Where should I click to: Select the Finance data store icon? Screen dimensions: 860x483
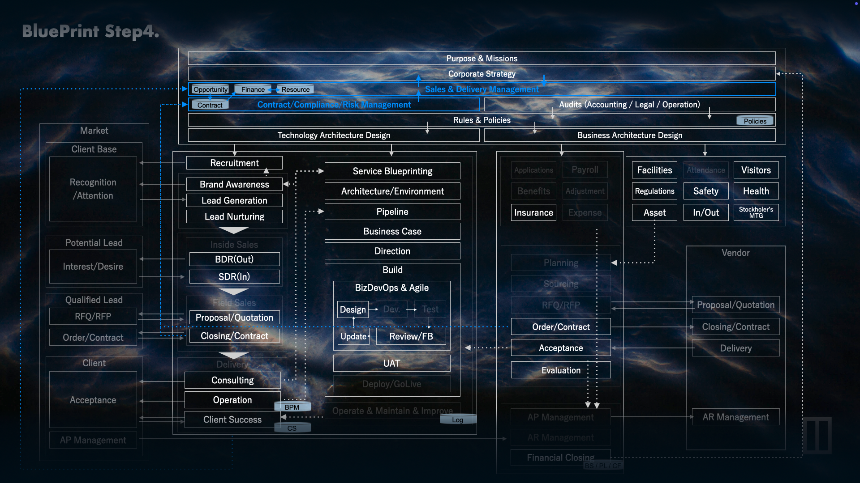click(253, 89)
